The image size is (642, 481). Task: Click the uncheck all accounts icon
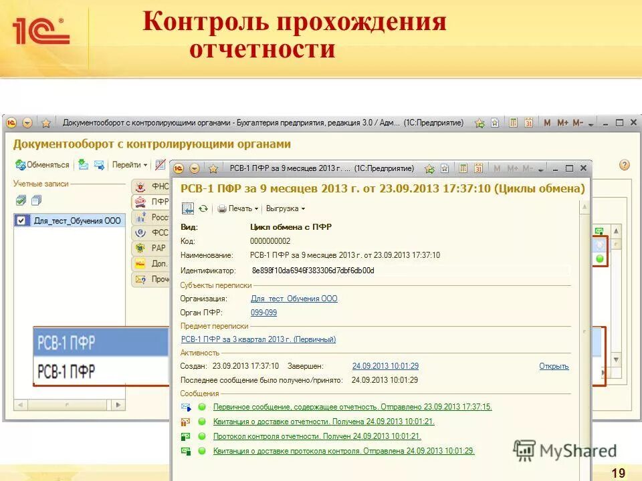point(36,200)
